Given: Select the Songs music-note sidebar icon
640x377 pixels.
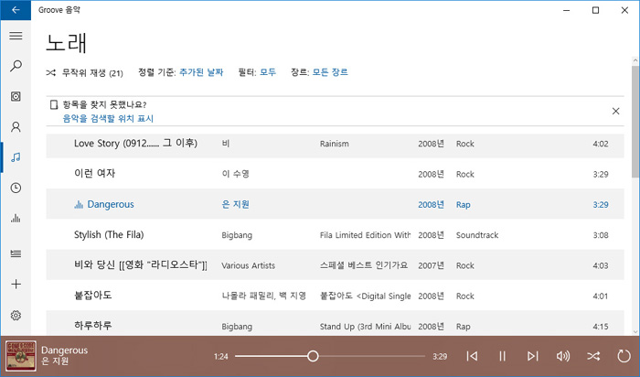Looking at the screenshot, I should (x=16, y=157).
